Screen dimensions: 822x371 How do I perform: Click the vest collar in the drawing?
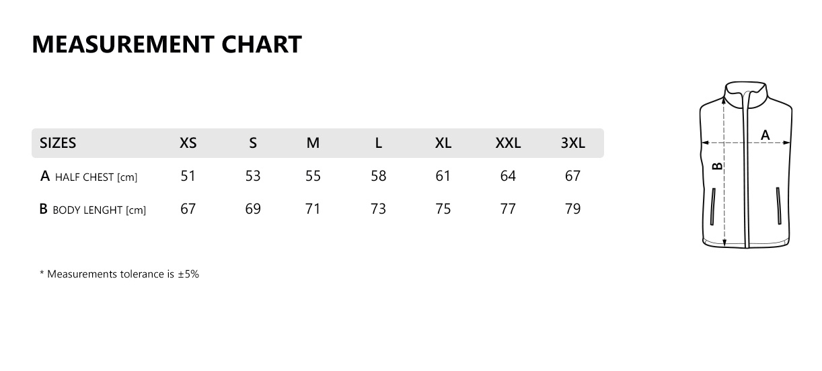click(745, 91)
